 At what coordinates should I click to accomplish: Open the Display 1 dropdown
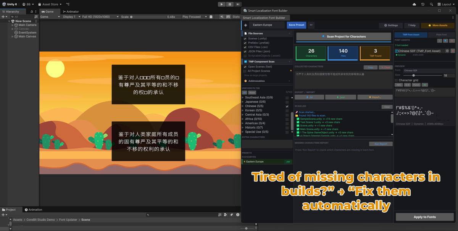click(71, 17)
